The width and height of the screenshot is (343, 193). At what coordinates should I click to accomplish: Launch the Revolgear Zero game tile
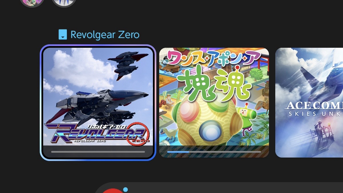coord(98,102)
